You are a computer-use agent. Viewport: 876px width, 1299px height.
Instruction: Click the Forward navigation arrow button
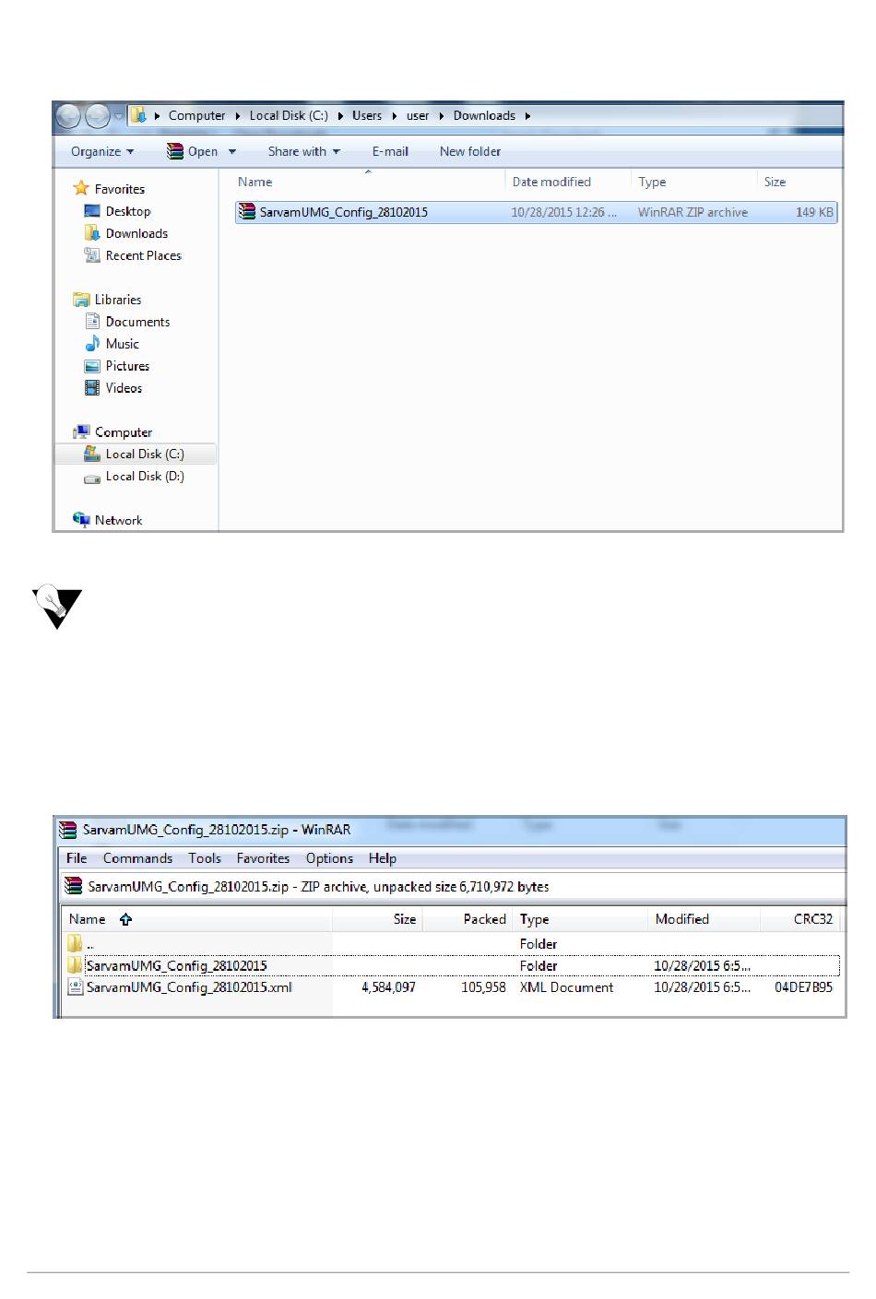[98, 116]
